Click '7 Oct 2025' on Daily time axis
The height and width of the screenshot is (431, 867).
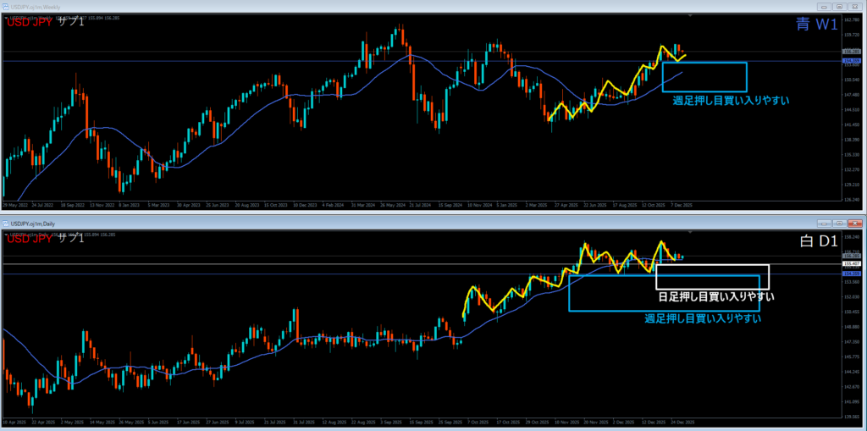click(x=478, y=423)
